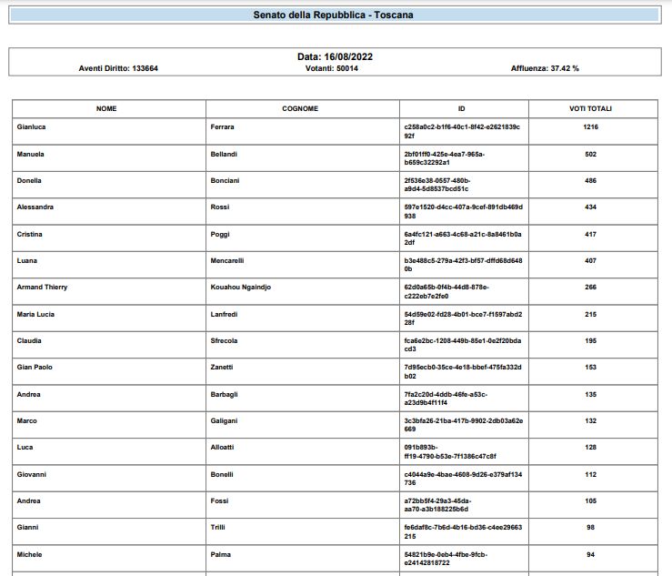Click the 195 vote total for Sfrecola
Viewport: 672px width, 576px height.
(590, 340)
